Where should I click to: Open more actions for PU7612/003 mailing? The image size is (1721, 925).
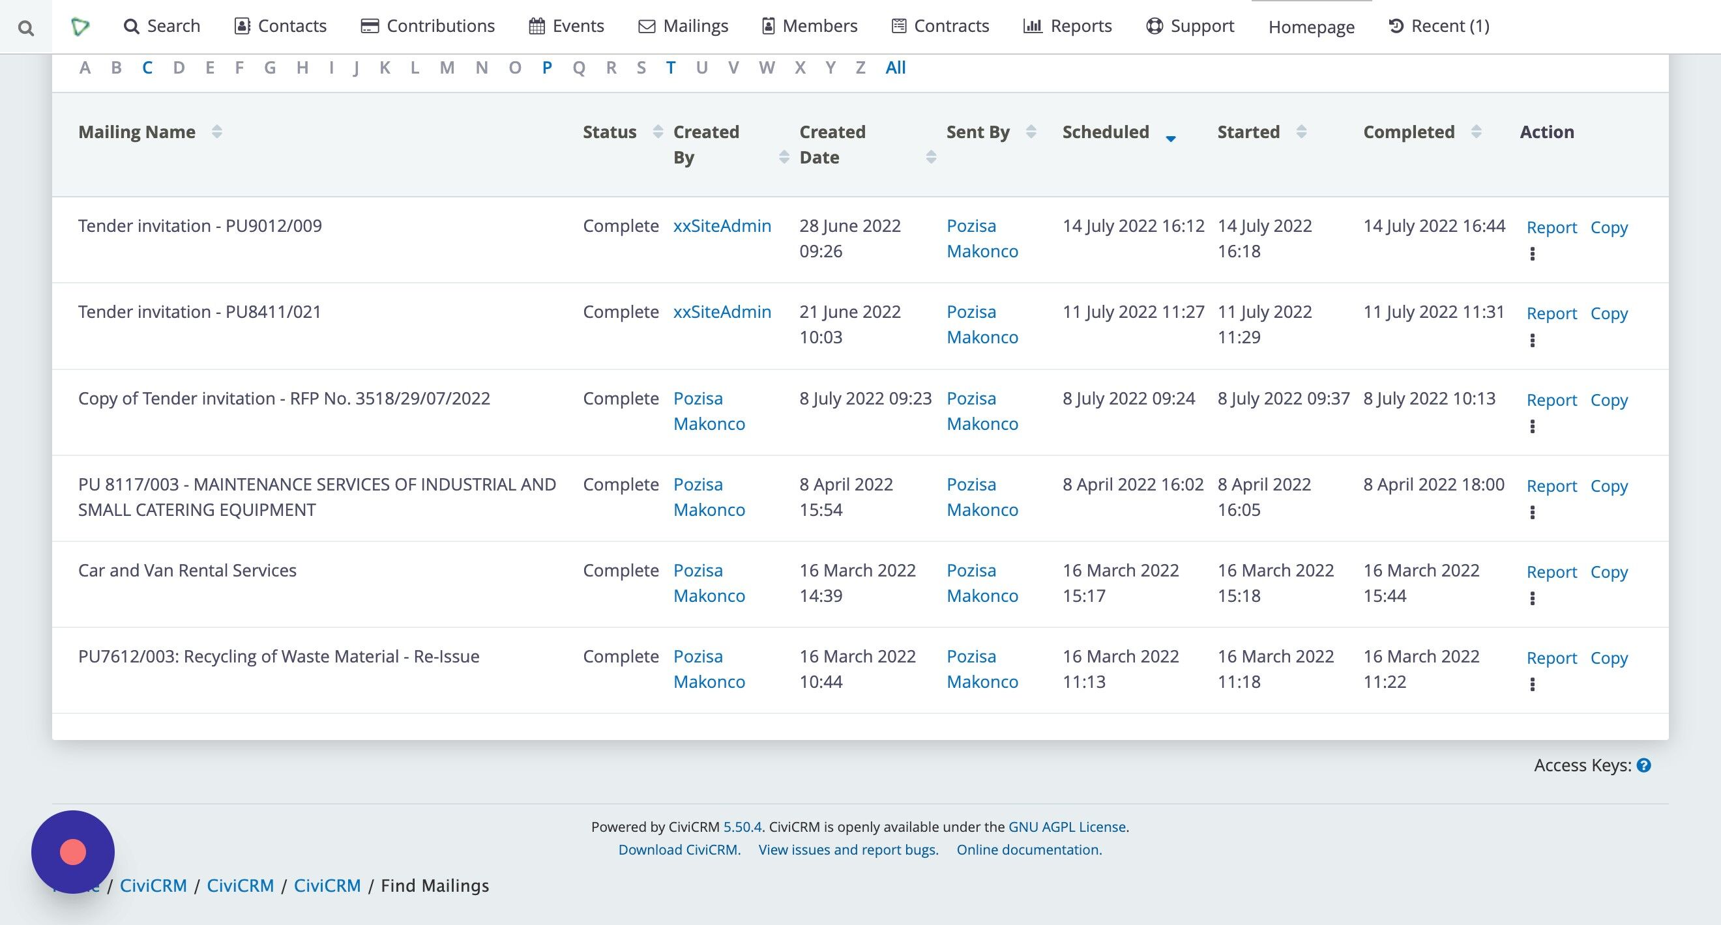tap(1533, 685)
